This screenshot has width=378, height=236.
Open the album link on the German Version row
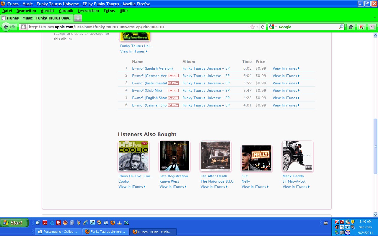(x=206, y=76)
